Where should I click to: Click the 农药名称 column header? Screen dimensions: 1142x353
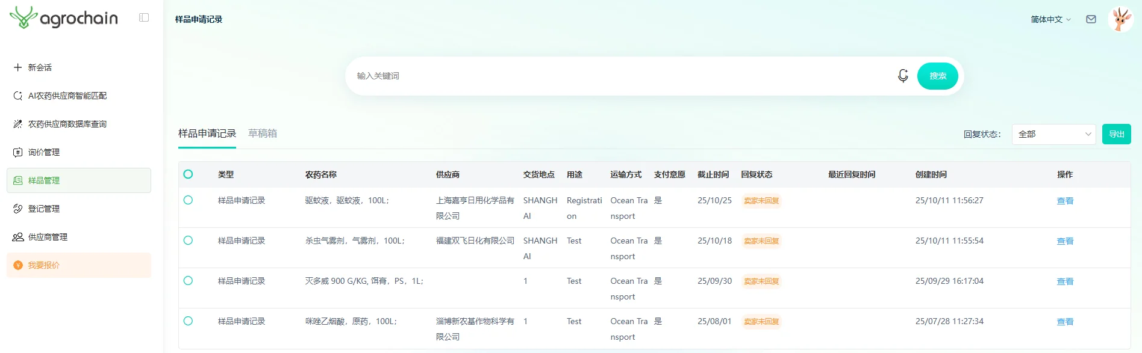321,174
